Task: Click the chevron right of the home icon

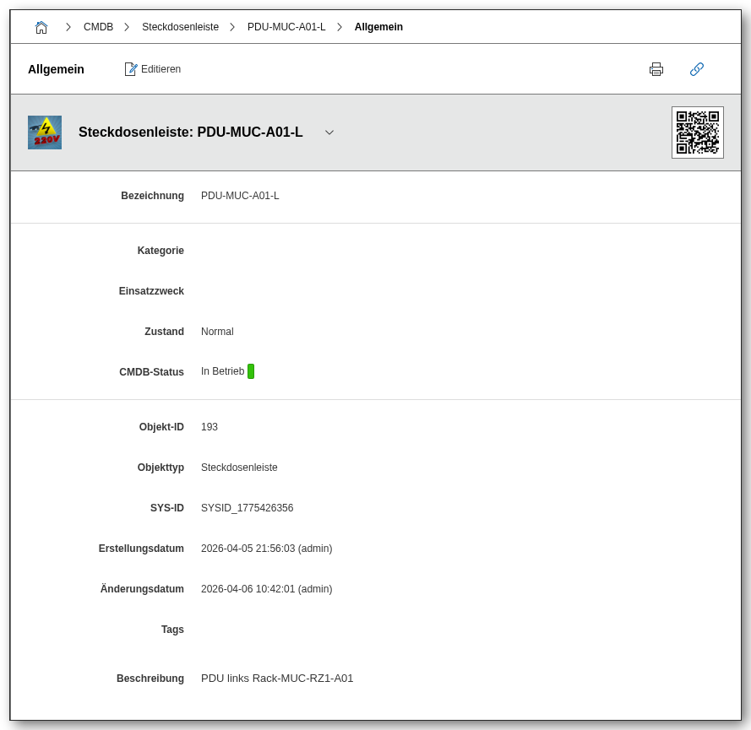Action: pos(68,27)
